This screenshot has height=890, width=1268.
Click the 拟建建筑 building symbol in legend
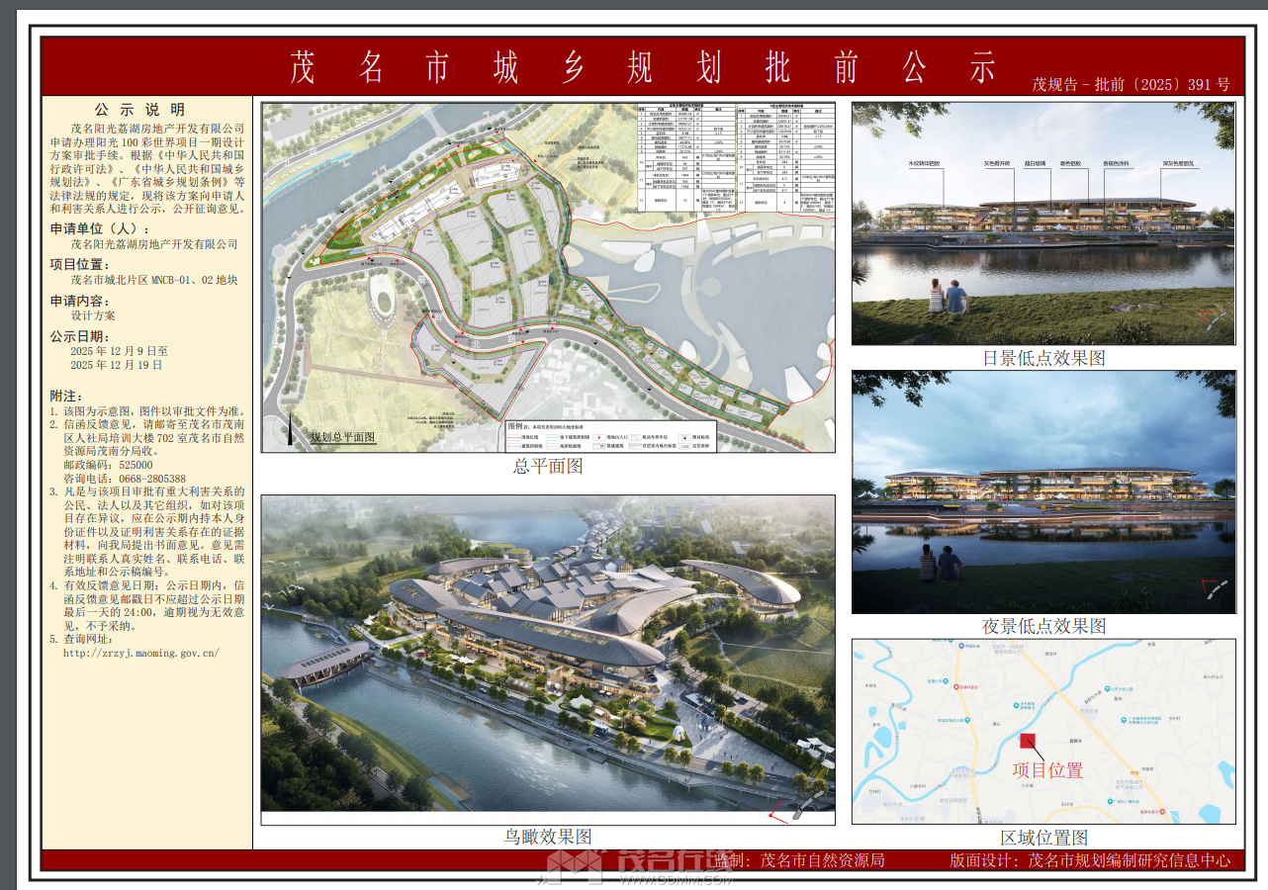coord(598,447)
